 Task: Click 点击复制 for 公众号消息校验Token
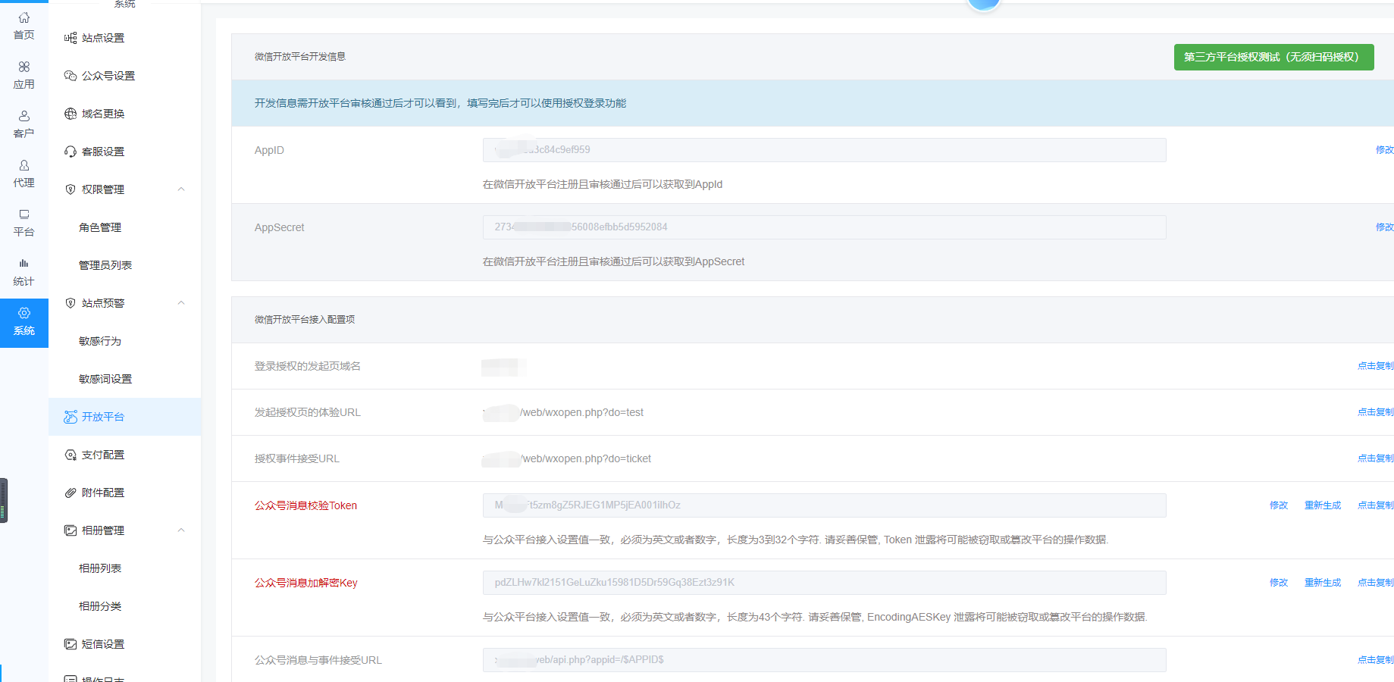click(1375, 505)
